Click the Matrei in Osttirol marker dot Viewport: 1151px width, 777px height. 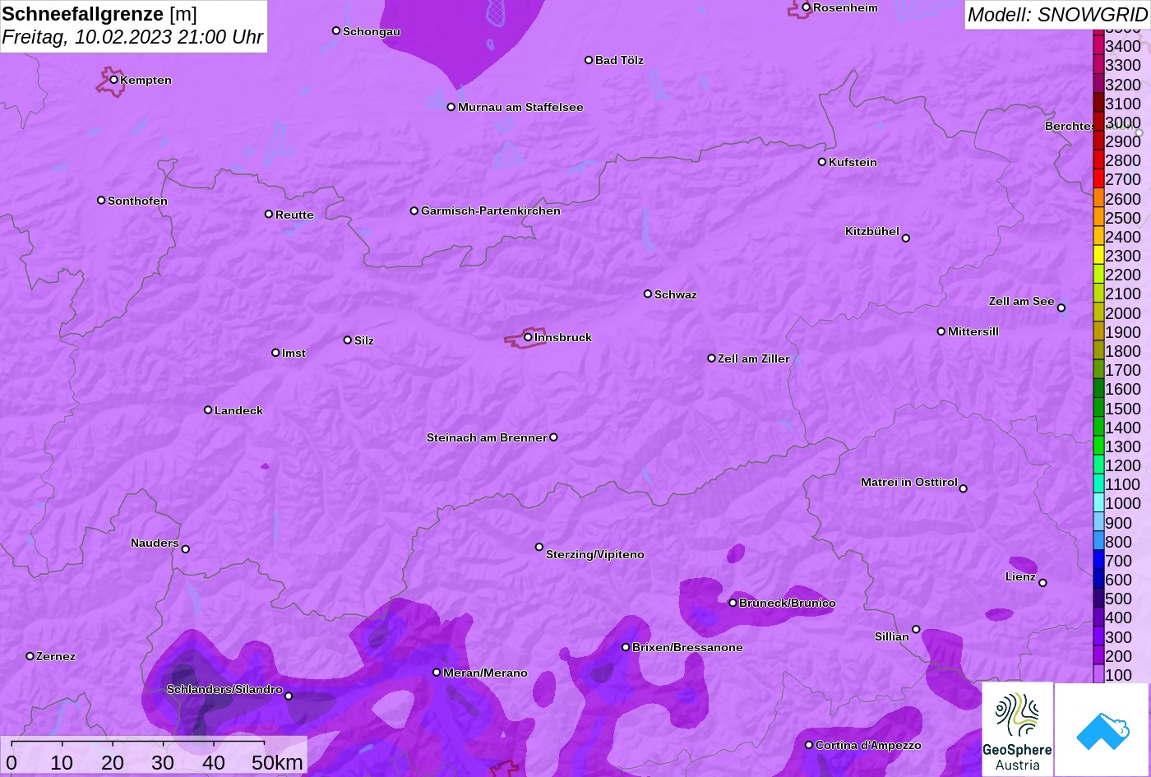coord(964,488)
